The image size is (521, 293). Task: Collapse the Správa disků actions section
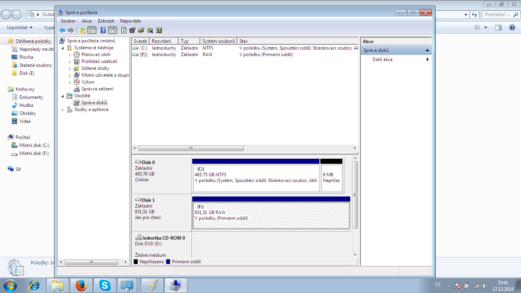[427, 50]
